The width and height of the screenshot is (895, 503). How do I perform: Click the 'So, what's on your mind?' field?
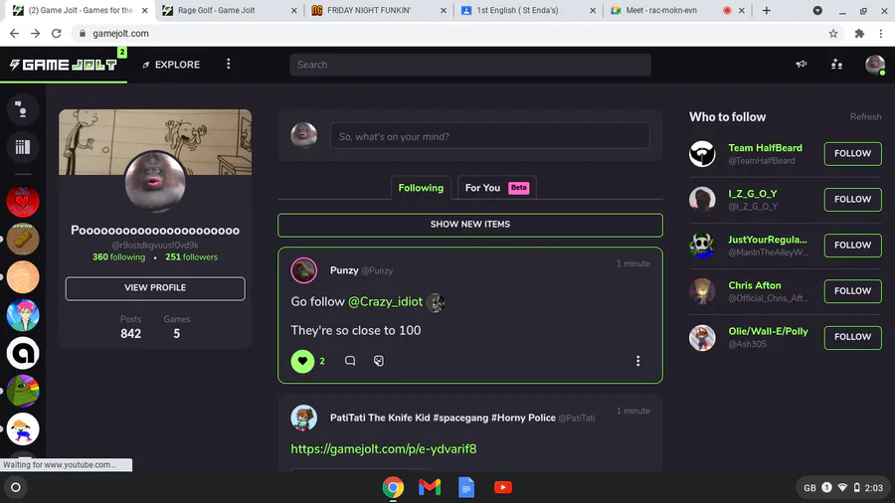pos(489,137)
